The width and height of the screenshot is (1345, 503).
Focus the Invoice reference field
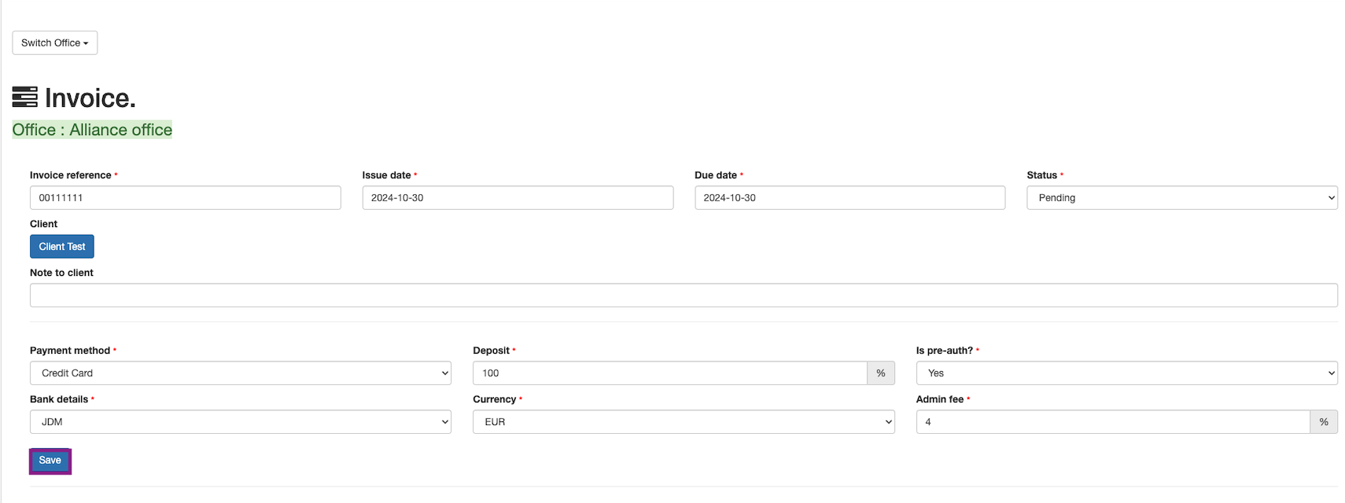[x=186, y=198]
